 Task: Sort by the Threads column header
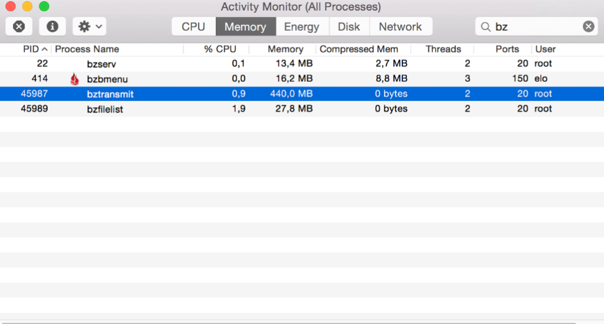444,49
